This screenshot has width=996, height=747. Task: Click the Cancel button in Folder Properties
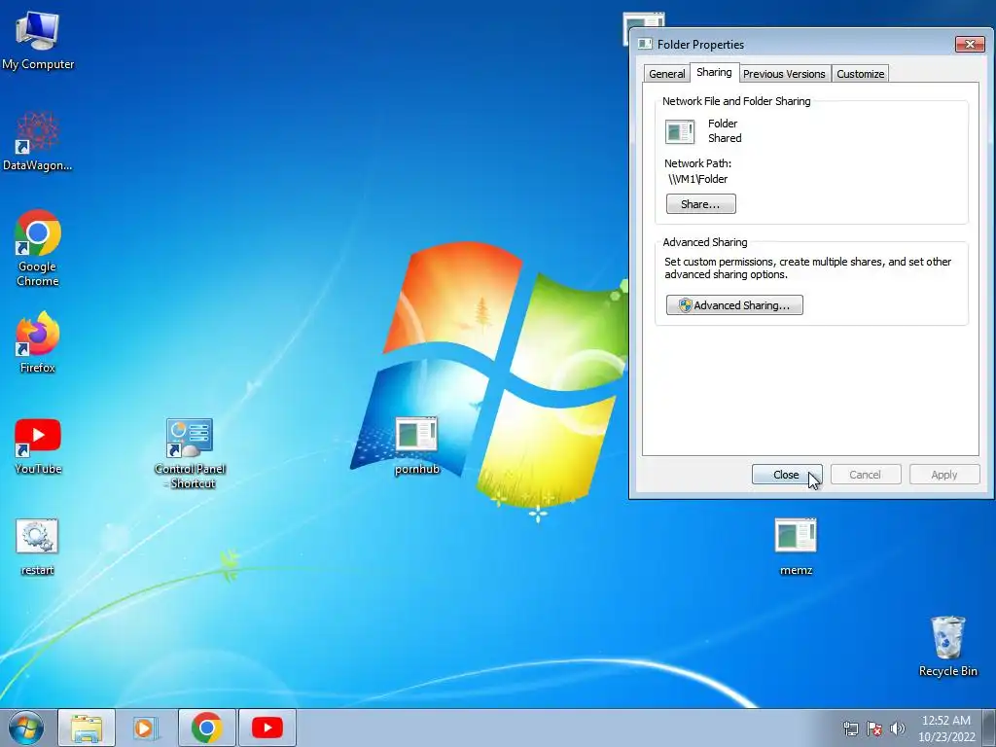[865, 475]
